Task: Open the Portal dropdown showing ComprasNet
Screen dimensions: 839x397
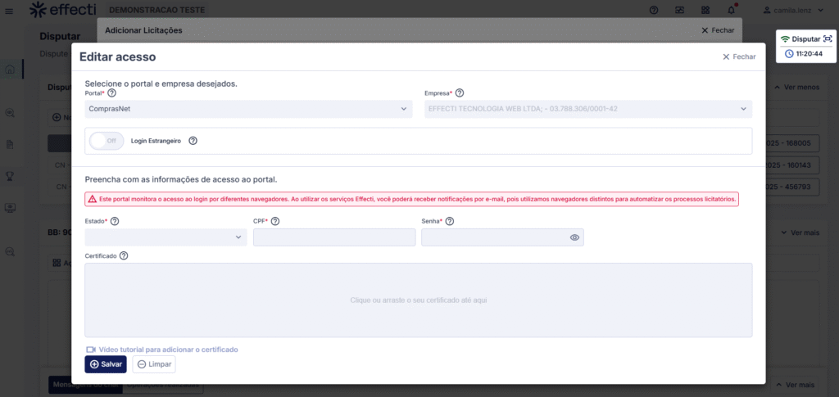Action: click(x=248, y=109)
